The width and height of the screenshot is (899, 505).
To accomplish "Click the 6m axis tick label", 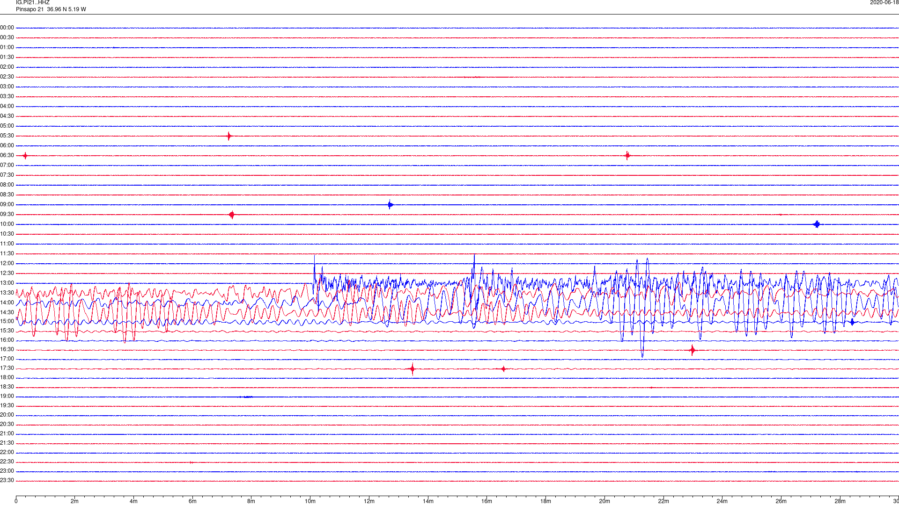I will pos(192,501).
